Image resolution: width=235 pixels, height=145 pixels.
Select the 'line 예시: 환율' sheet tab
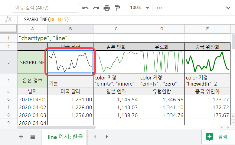click(65, 137)
